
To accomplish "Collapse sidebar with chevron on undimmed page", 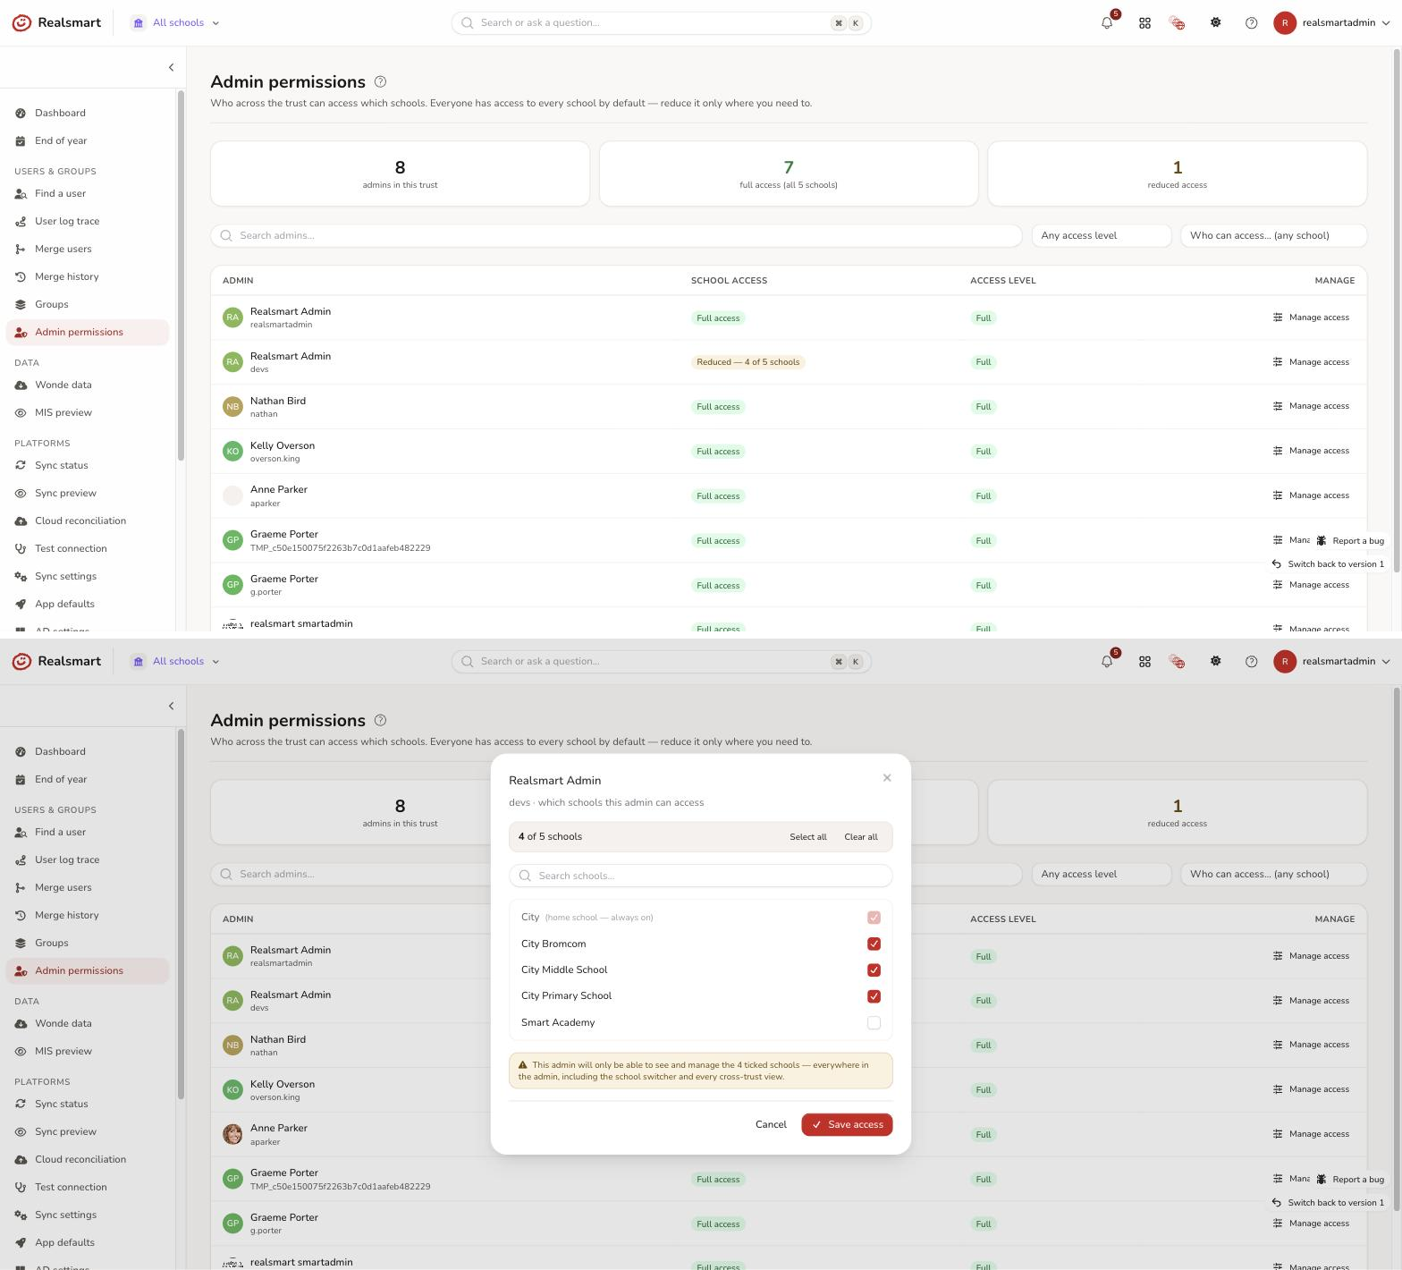I will coord(171,68).
